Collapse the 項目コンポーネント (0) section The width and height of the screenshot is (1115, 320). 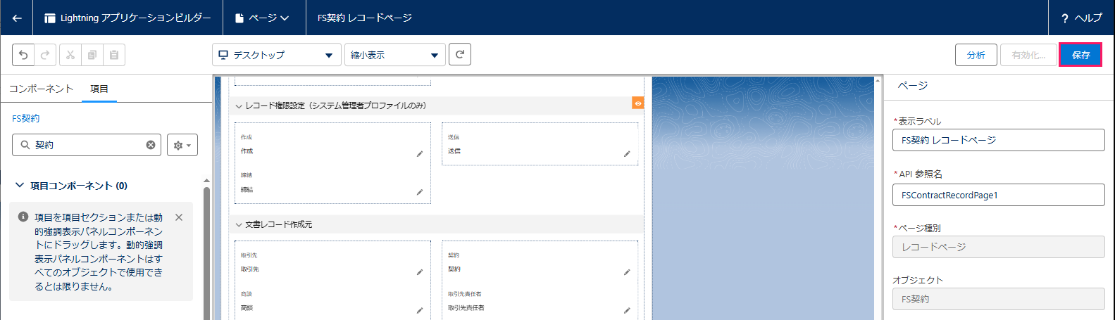pyautogui.click(x=20, y=186)
